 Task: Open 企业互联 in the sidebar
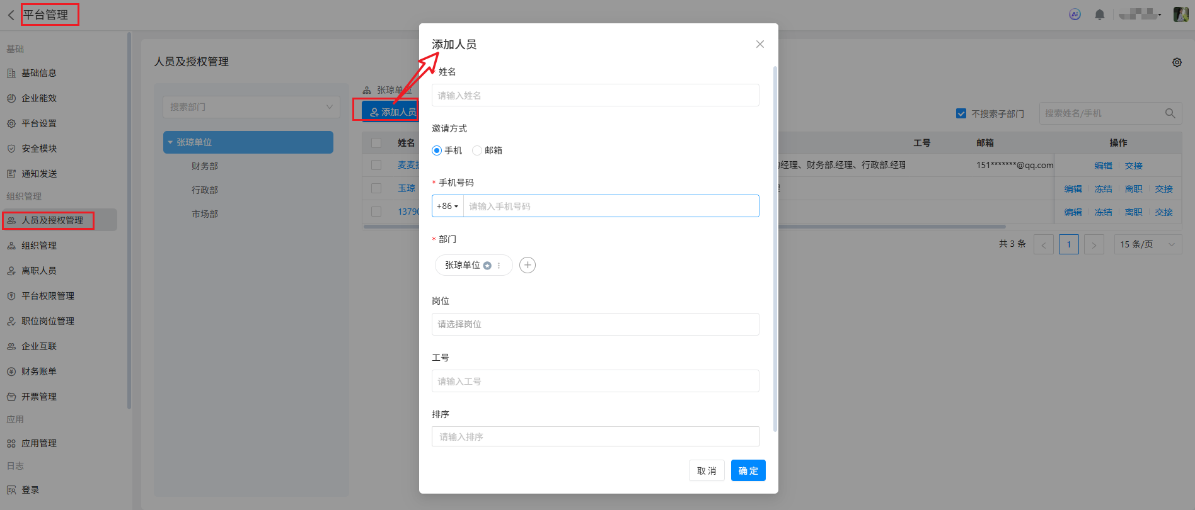(x=39, y=346)
